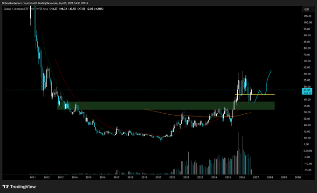This screenshot has width=317, height=193.
Task: Select the yellow horizontal support line
Action: [x=255, y=95]
